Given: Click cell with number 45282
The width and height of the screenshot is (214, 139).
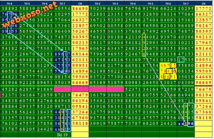Looking at the screenshot, I should (x=9, y=89).
